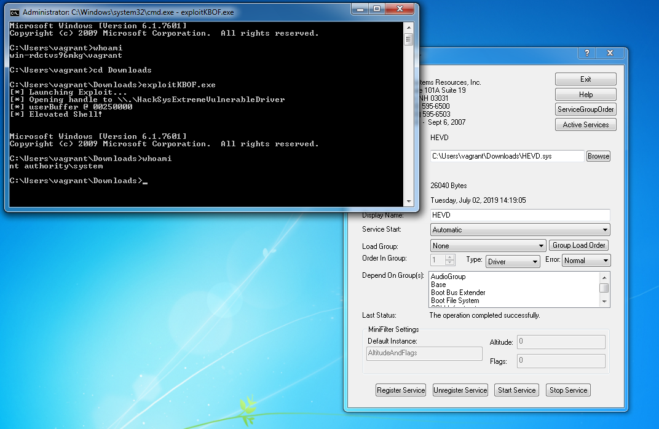Click Group Load Order button
Image resolution: width=659 pixels, height=429 pixels.
(578, 245)
